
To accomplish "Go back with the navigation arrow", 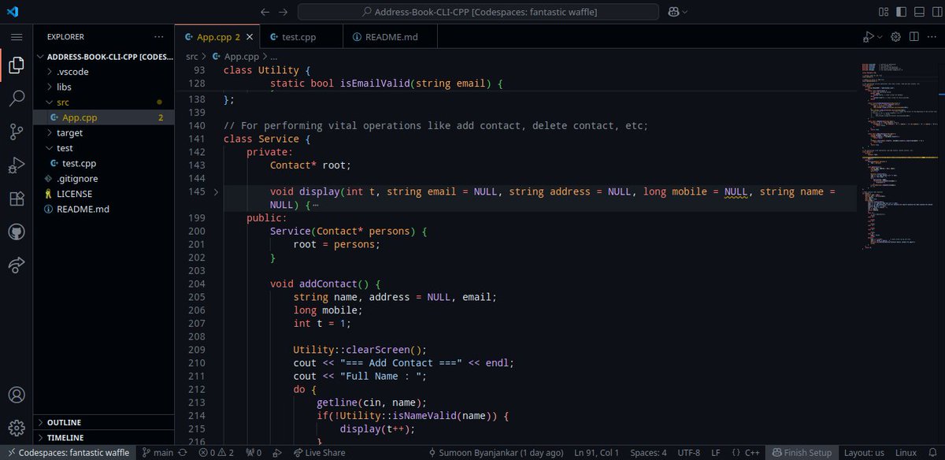I will point(265,12).
